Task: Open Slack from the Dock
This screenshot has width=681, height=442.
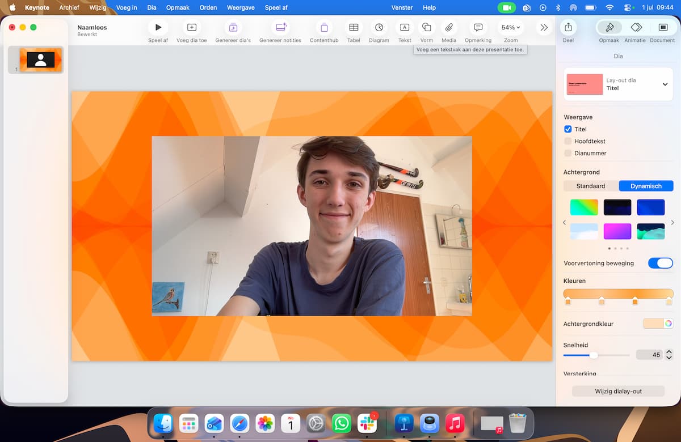Action: pyautogui.click(x=367, y=423)
